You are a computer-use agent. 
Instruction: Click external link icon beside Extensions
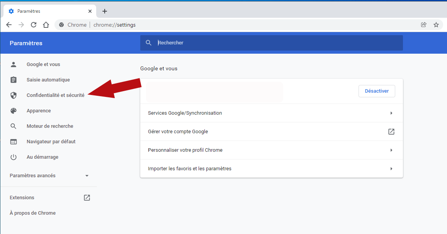click(87, 198)
